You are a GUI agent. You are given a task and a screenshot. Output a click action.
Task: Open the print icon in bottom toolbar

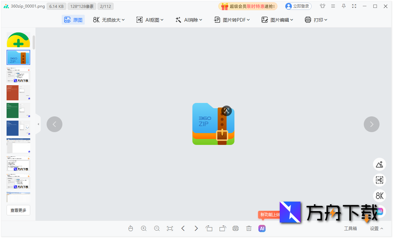click(235, 228)
